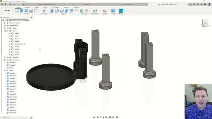Select the Extrude1 feature
212x119 pixels.
point(12,62)
